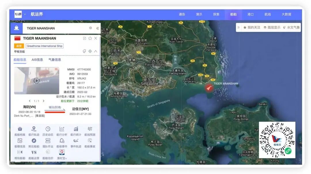Click the 航运界 logo image
This screenshot has width=311, height=174.
pos(18,14)
